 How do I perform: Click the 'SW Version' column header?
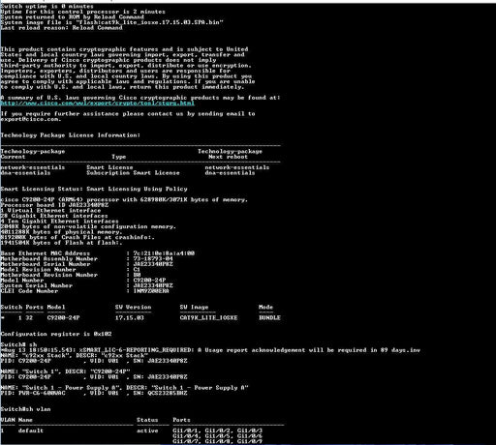click(134, 307)
